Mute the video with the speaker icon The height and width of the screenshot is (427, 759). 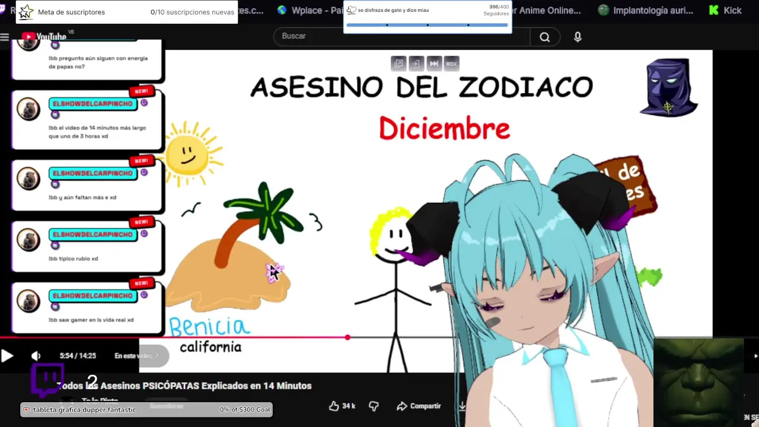click(x=36, y=356)
